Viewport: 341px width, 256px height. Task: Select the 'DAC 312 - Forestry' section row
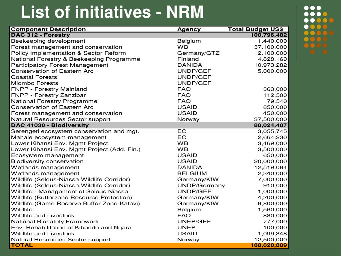pyautogui.click(x=149, y=35)
